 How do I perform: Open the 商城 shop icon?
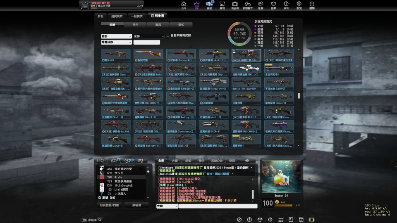222,4
